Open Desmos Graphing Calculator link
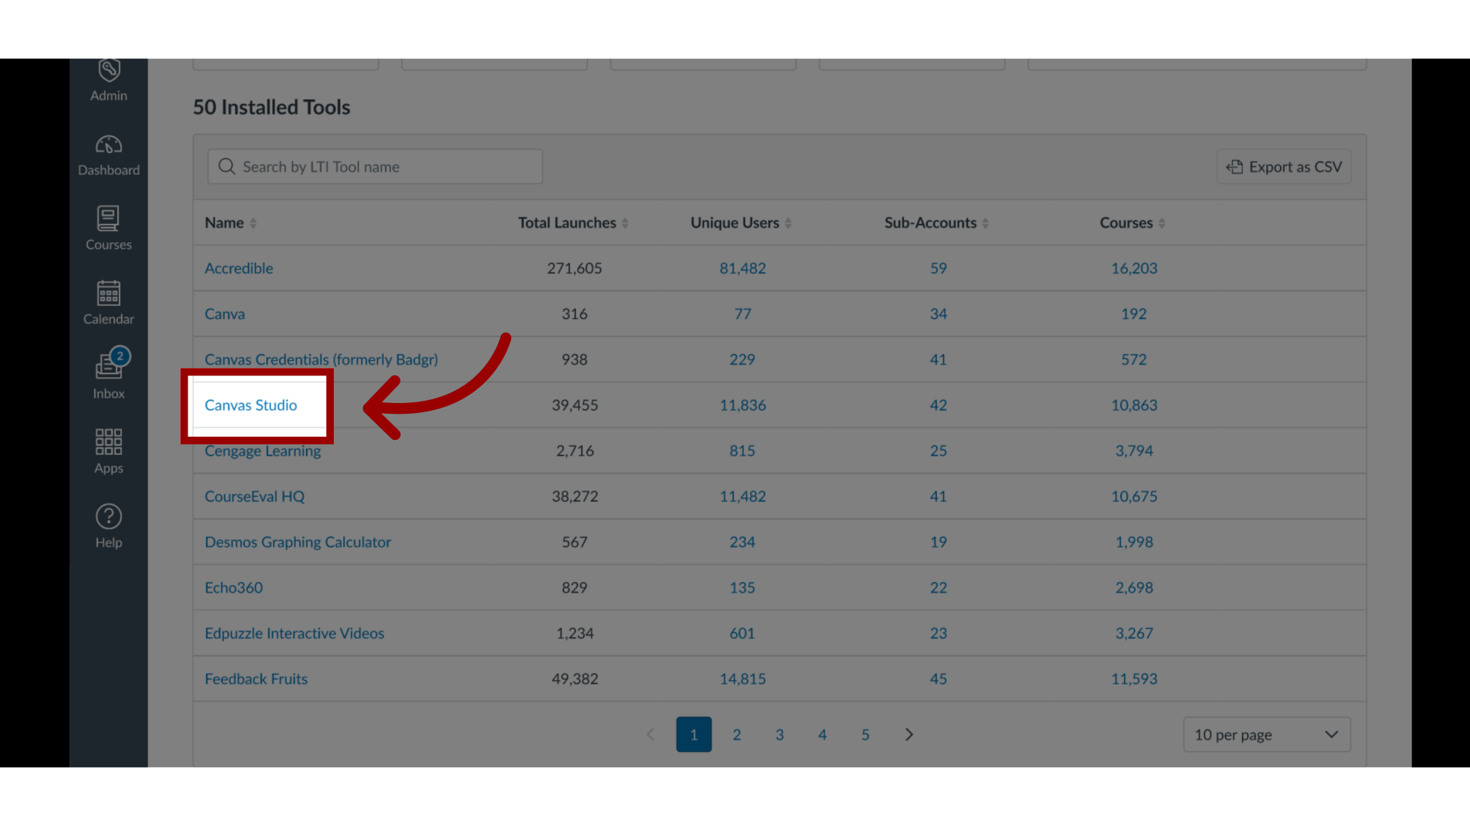Image resolution: width=1470 pixels, height=826 pixels. click(298, 542)
